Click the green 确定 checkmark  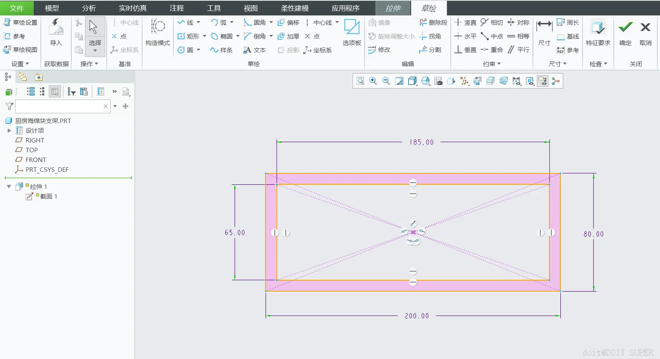tap(625, 32)
